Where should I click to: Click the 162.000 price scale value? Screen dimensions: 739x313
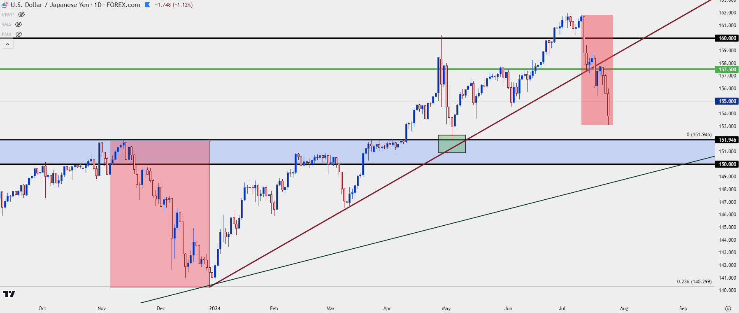click(727, 13)
